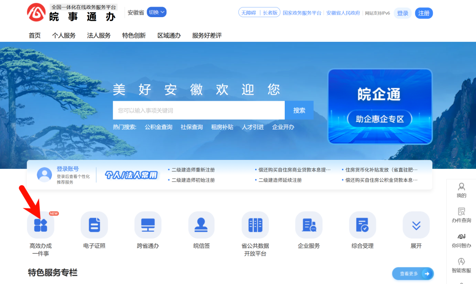476x284 pixels.
Task: Click the 皖信签 seal icon
Action: tap(201, 225)
